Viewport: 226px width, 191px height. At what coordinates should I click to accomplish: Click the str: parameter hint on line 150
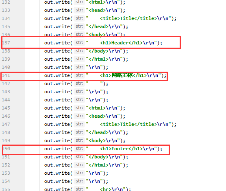pos(79,149)
